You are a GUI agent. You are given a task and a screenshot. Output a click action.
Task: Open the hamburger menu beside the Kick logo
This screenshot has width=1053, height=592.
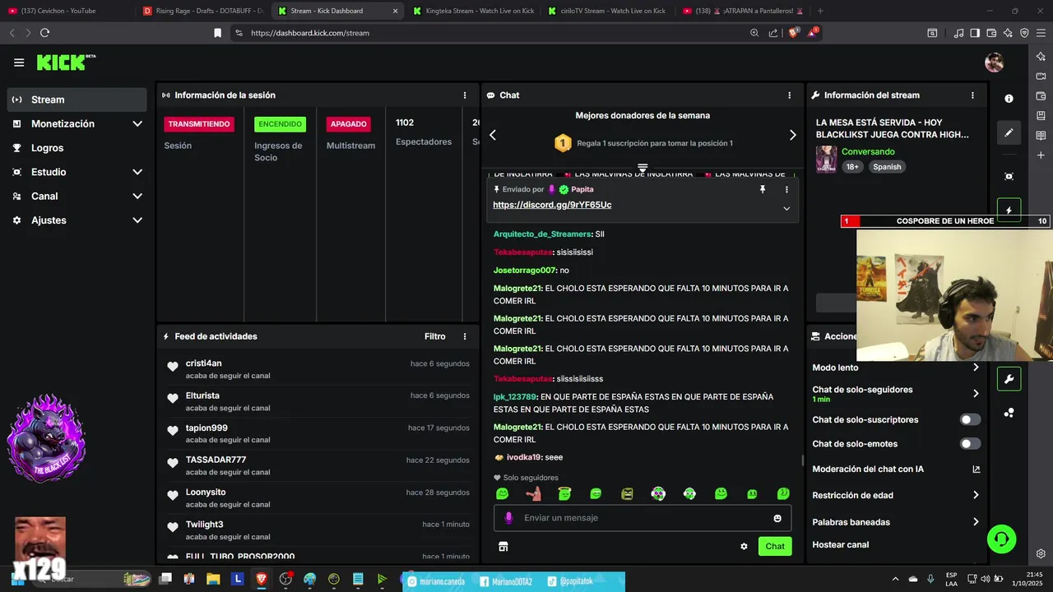[x=19, y=62]
